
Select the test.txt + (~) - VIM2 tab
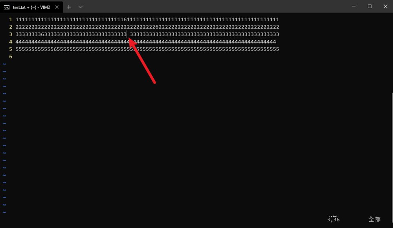click(x=31, y=7)
